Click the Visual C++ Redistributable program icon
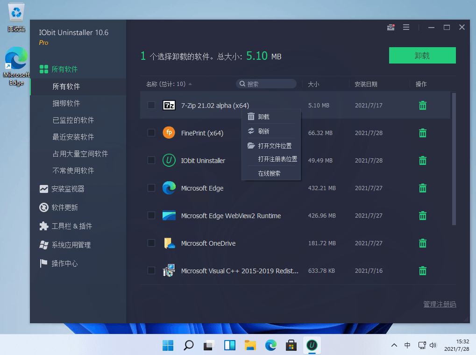The image size is (476, 355). pyautogui.click(x=169, y=270)
